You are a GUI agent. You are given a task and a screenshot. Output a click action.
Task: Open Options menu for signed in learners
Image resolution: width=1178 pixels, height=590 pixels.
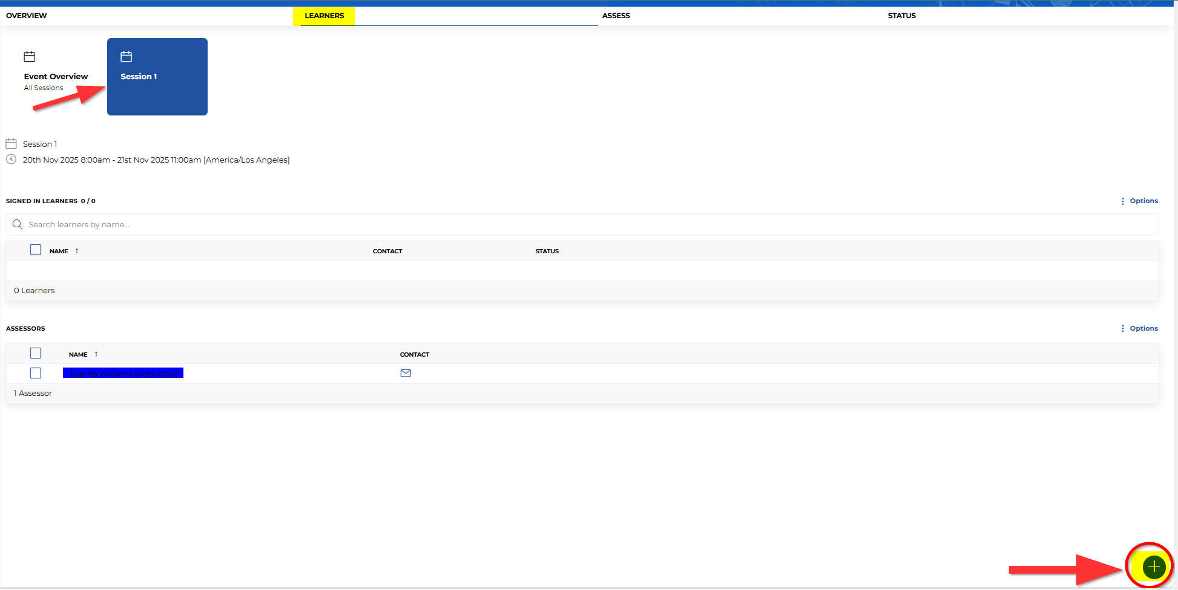pyautogui.click(x=1139, y=201)
